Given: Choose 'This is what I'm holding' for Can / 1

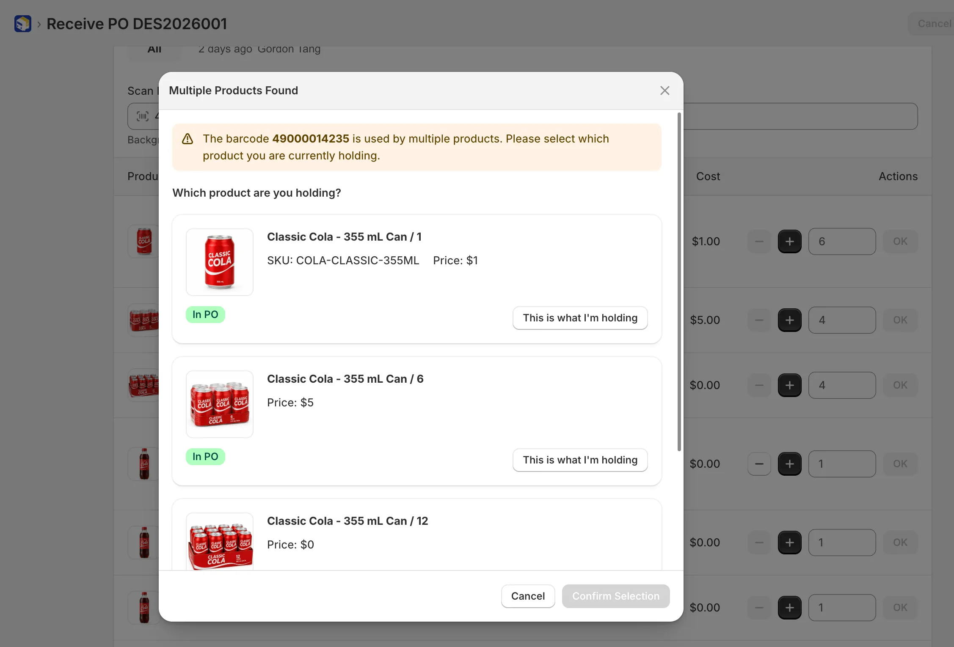Looking at the screenshot, I should (580, 318).
